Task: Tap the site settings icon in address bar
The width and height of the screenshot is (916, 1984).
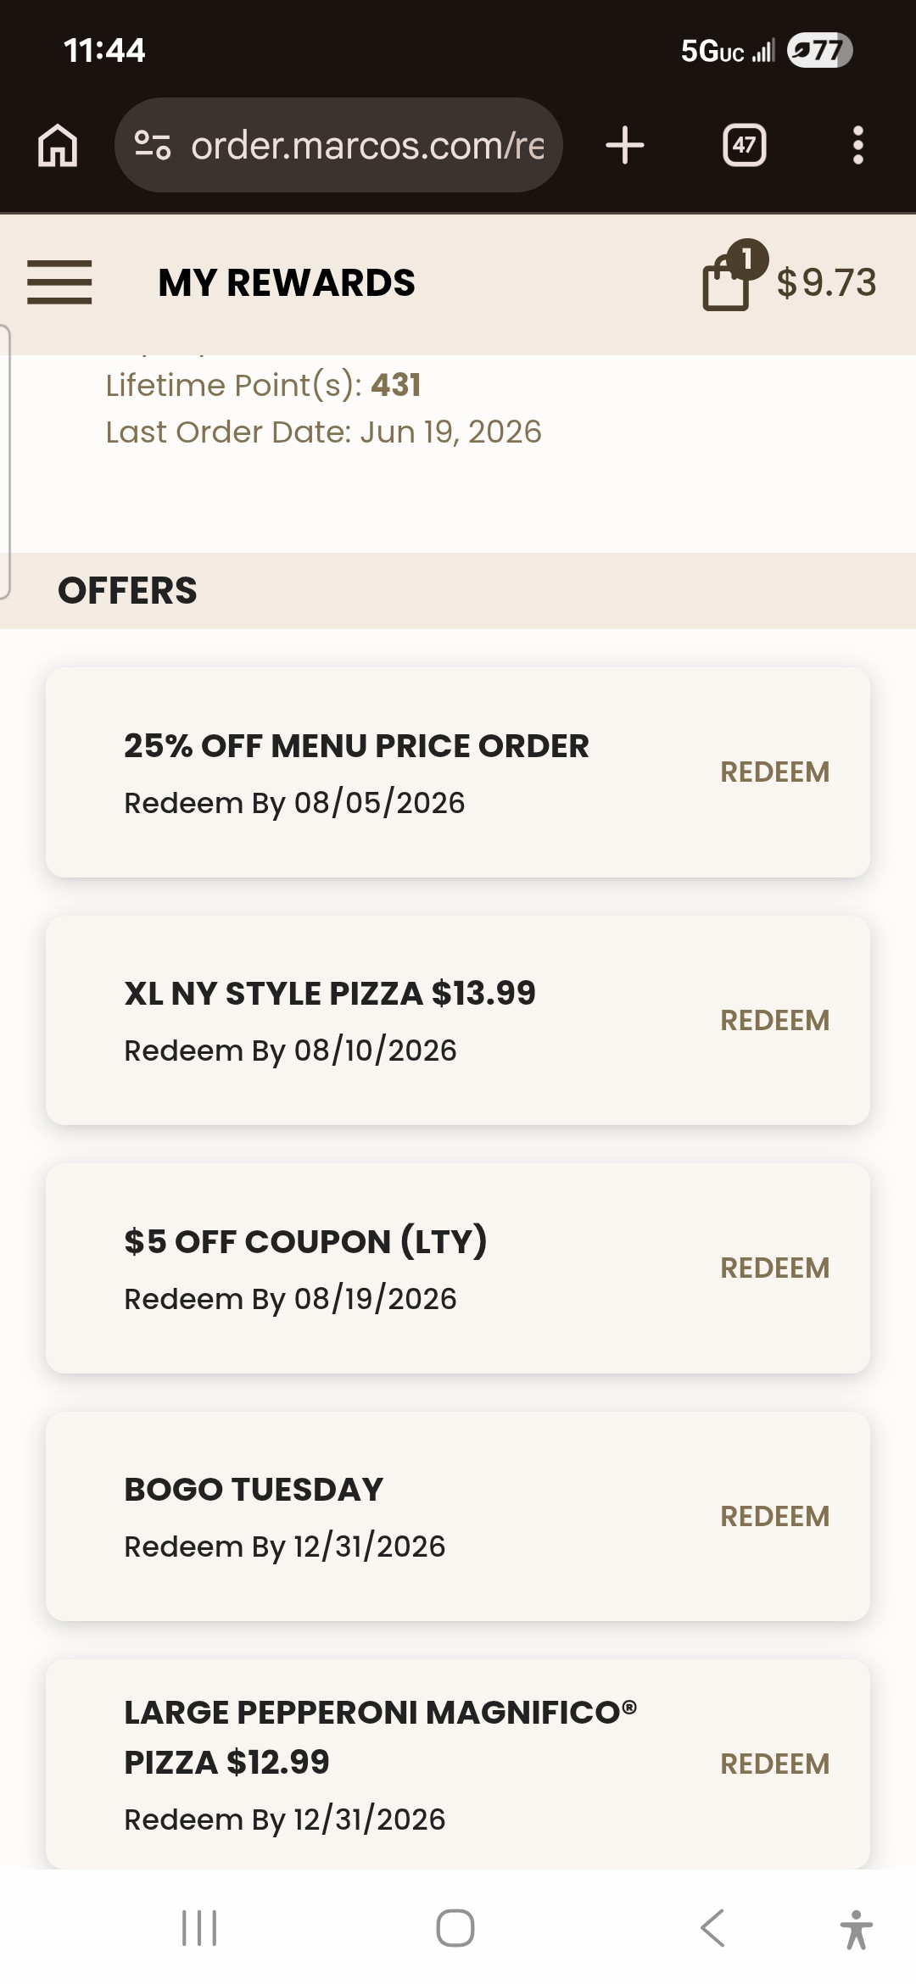Action: pyautogui.click(x=153, y=145)
